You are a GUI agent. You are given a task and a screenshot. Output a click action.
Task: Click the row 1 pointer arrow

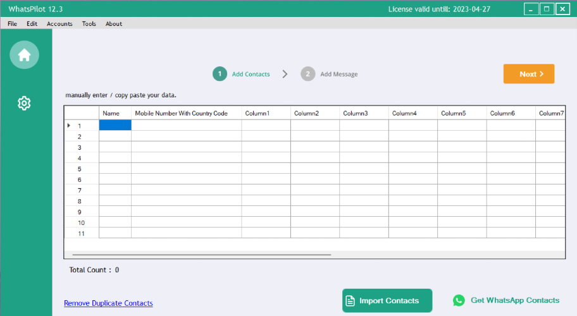pyautogui.click(x=69, y=126)
